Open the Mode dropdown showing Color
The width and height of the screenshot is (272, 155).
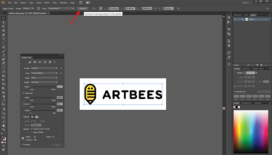pos(44,77)
